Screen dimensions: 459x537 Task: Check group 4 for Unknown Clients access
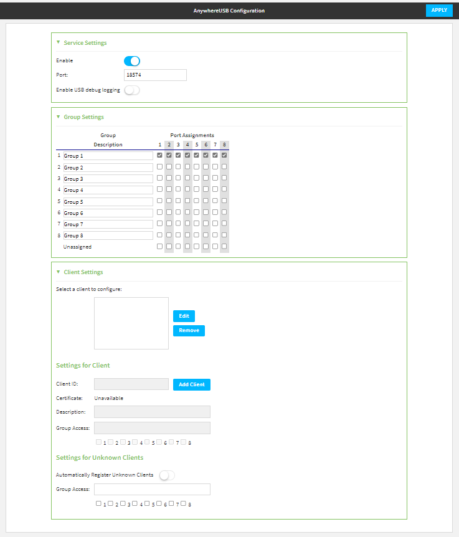click(135, 503)
